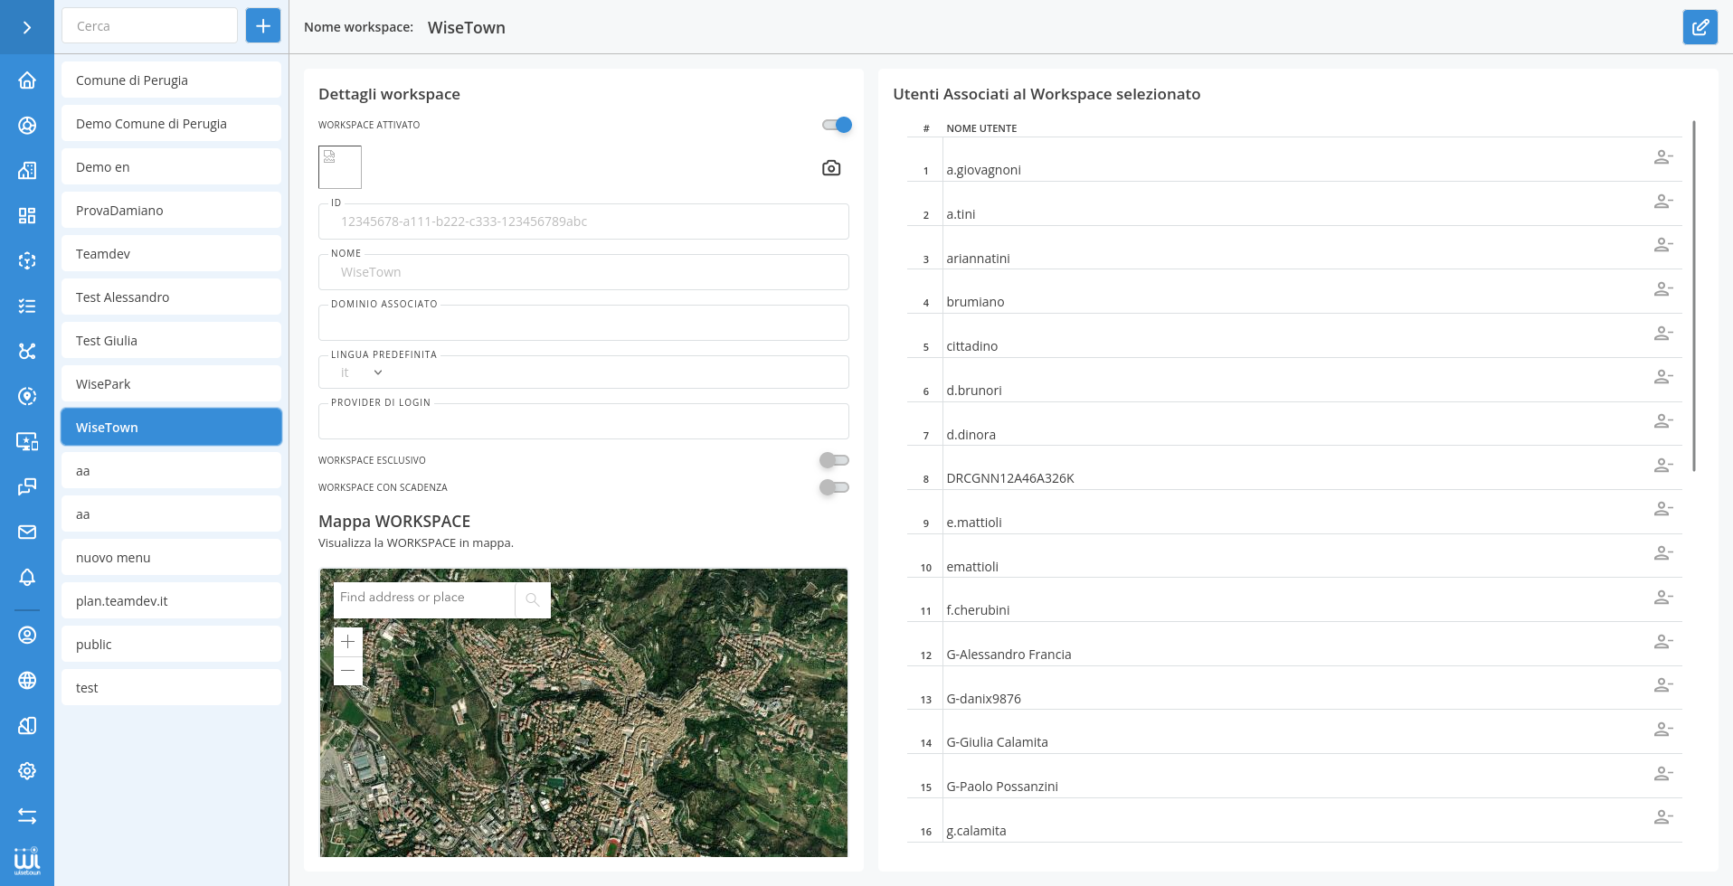Zoom in on the workspace map
The image size is (1733, 886).
tap(348, 642)
